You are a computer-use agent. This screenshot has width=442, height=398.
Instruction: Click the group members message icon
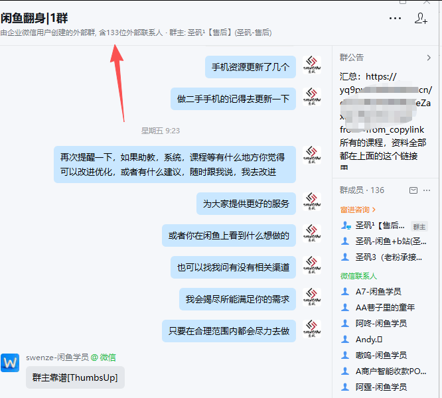(413, 190)
